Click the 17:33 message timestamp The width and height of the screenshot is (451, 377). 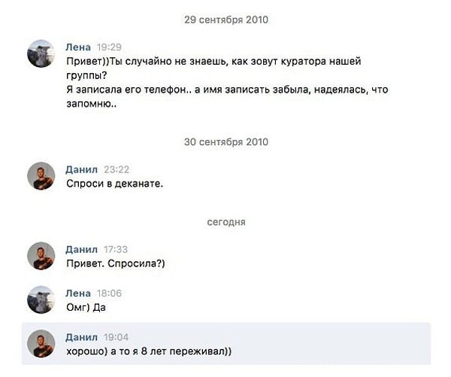click(117, 249)
